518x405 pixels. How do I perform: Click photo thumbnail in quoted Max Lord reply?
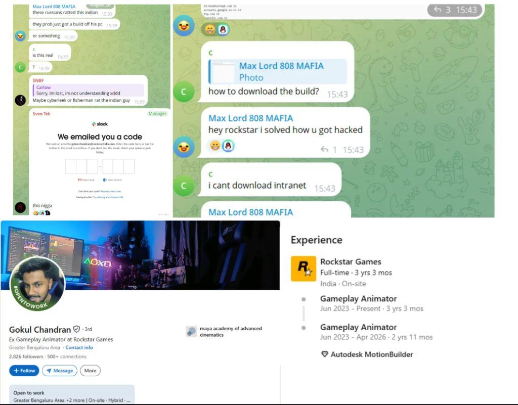click(223, 72)
